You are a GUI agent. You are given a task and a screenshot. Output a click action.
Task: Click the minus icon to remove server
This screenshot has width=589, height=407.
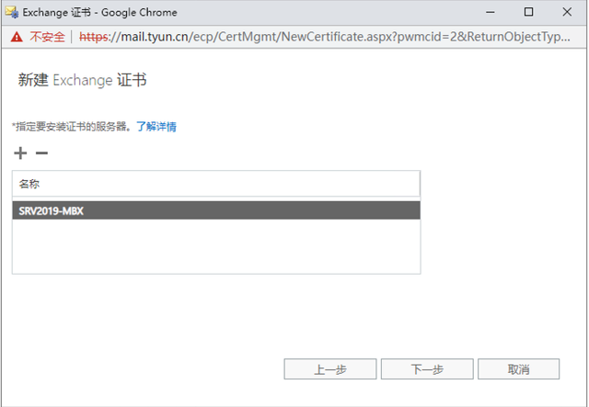pyautogui.click(x=41, y=153)
